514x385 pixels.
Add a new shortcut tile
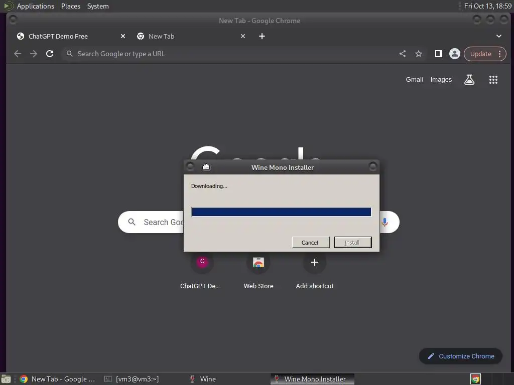(x=314, y=270)
